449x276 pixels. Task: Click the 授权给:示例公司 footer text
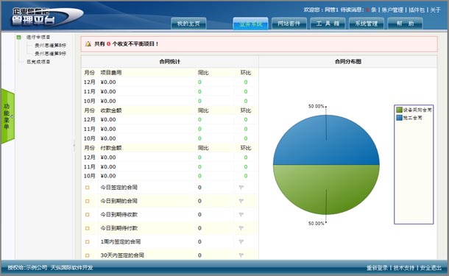coord(27,268)
